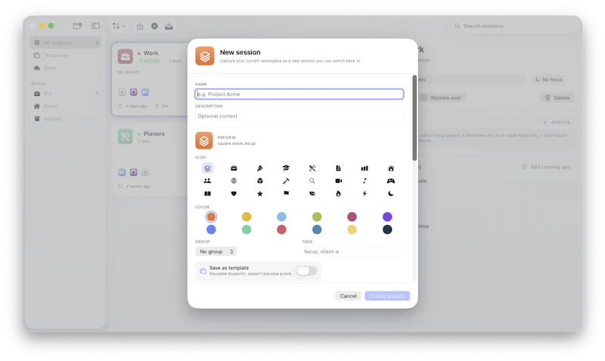Select the flag icon
Viewport: 605px width, 361px height.
(x=286, y=193)
